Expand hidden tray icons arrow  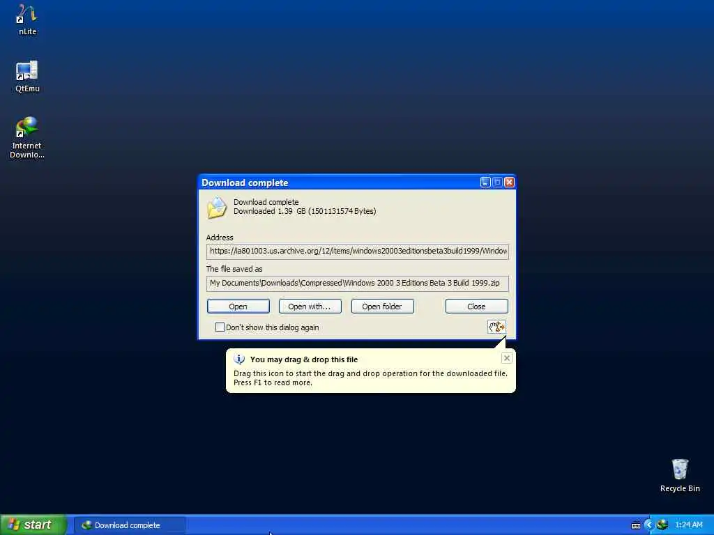pos(649,525)
